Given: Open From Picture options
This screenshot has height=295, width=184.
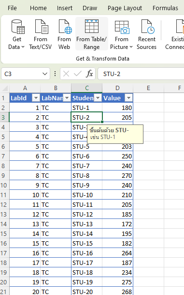Looking at the screenshot, I should pyautogui.click(x=121, y=34).
